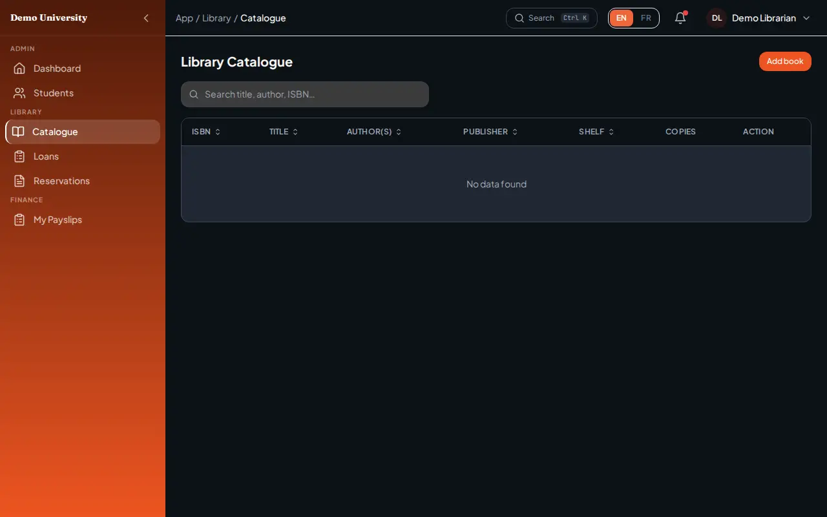This screenshot has width=827, height=517.
Task: Click the Reservations document icon
Action: (19, 181)
